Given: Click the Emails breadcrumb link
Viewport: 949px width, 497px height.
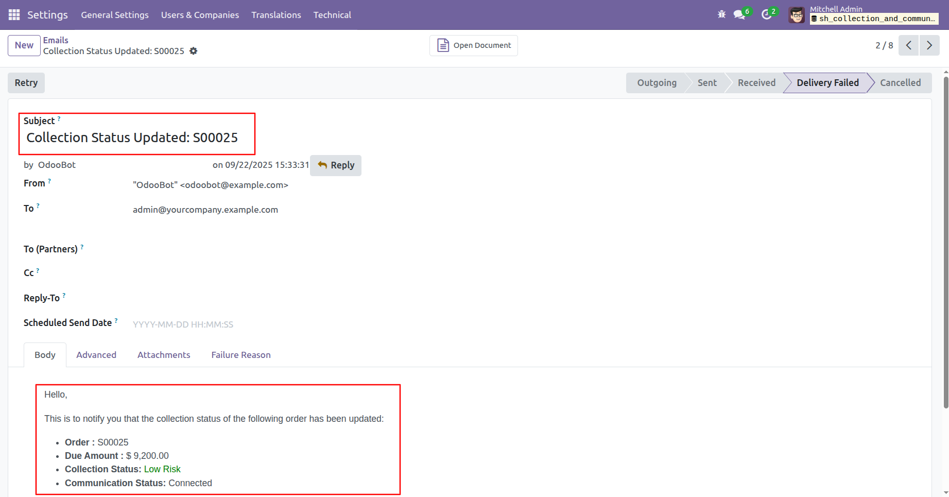Looking at the screenshot, I should 56,40.
